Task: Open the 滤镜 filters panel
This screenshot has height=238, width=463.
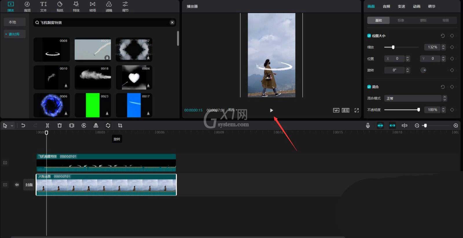Action: tap(109, 6)
